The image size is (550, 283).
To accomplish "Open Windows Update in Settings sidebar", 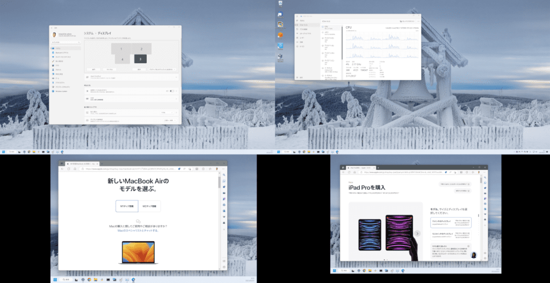I will click(x=66, y=91).
